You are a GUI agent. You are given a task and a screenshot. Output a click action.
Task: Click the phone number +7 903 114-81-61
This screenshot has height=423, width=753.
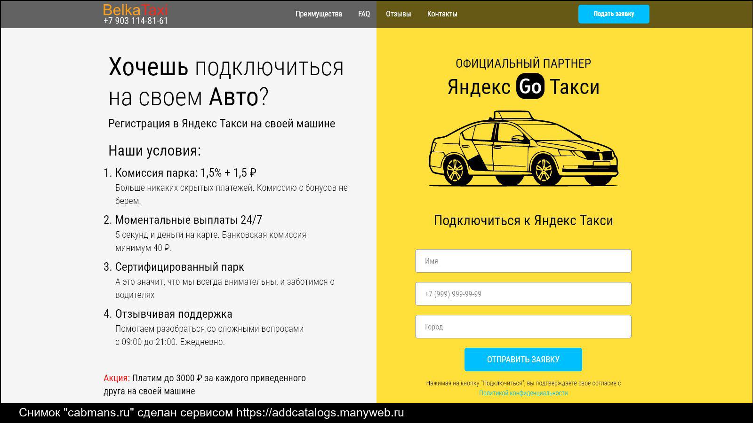coord(136,21)
